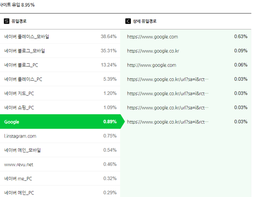Open https://www.google.co.kr detail link
Screen dimensions: 260x197
(153, 51)
